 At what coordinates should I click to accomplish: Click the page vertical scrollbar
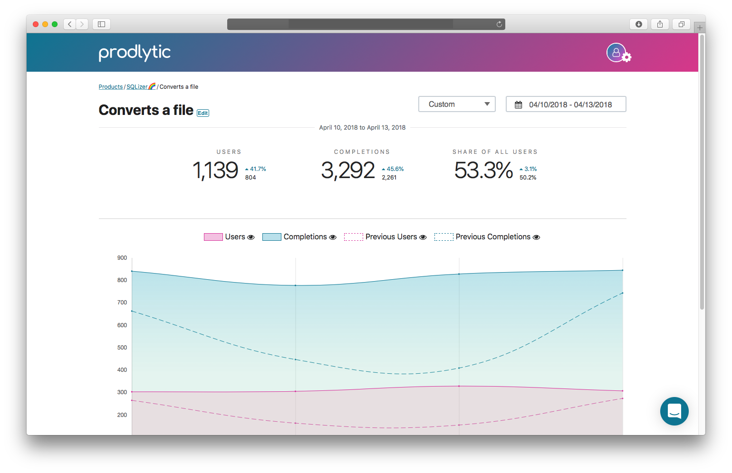pyautogui.click(x=702, y=171)
